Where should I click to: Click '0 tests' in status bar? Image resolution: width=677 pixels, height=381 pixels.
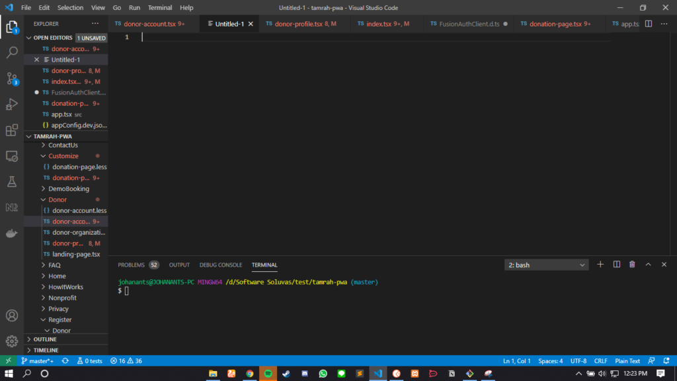tap(90, 360)
